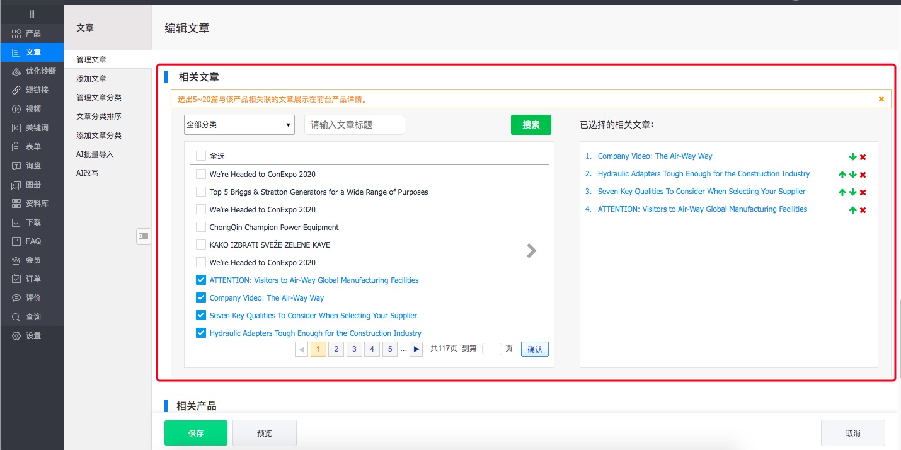Screen dimensions: 901x450
Task: Select AI批量导入 menu item
Action: [95, 154]
